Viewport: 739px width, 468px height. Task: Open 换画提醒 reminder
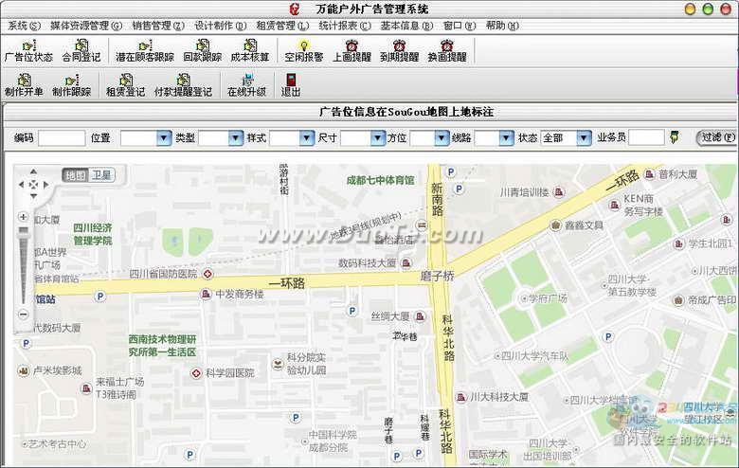[447, 51]
